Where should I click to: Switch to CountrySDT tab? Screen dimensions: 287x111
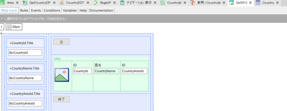75,3
